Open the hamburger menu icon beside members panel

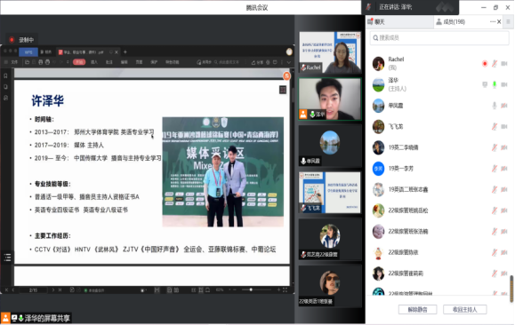508,21
